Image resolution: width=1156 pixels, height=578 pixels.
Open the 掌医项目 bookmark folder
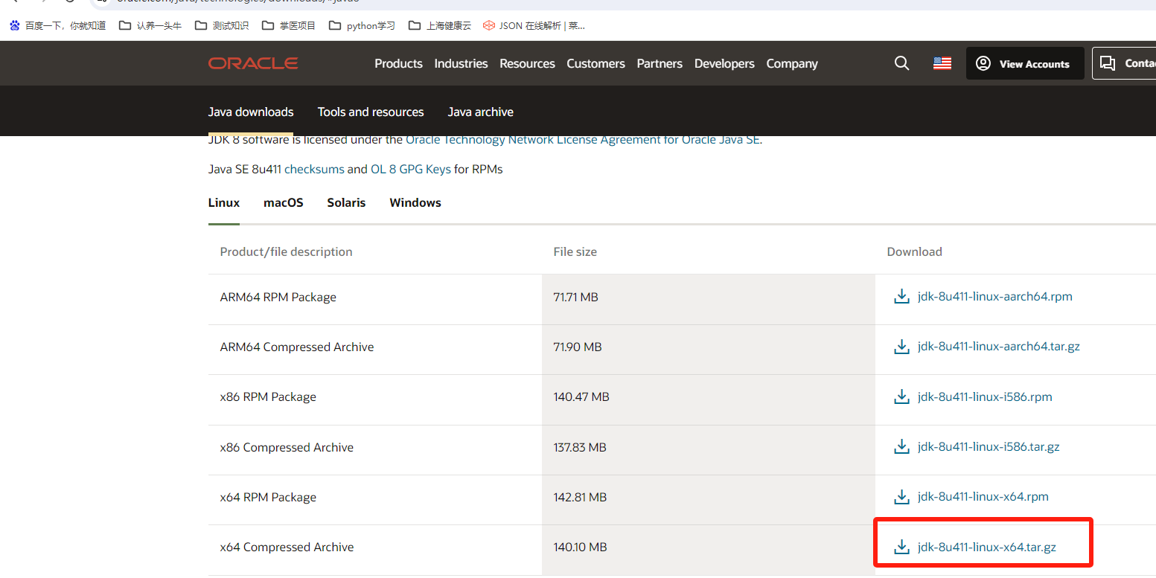[x=289, y=25]
